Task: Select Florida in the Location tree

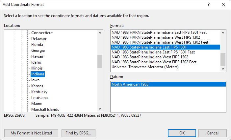Action: [37, 45]
